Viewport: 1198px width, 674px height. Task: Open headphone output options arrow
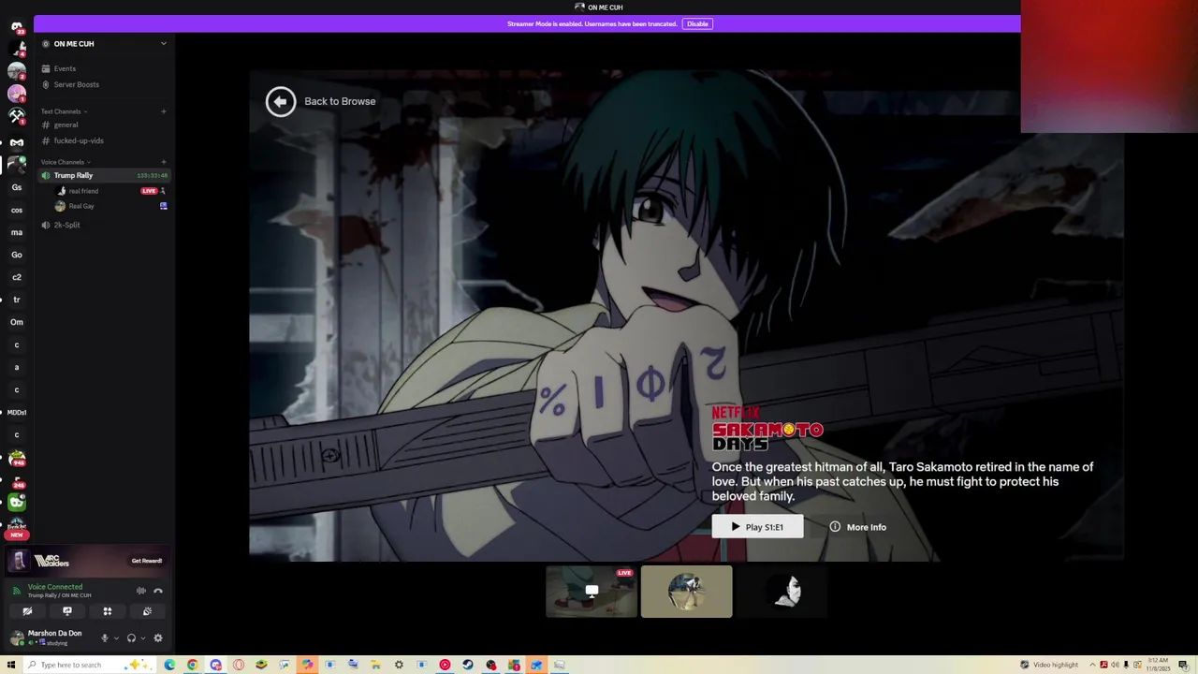click(143, 638)
